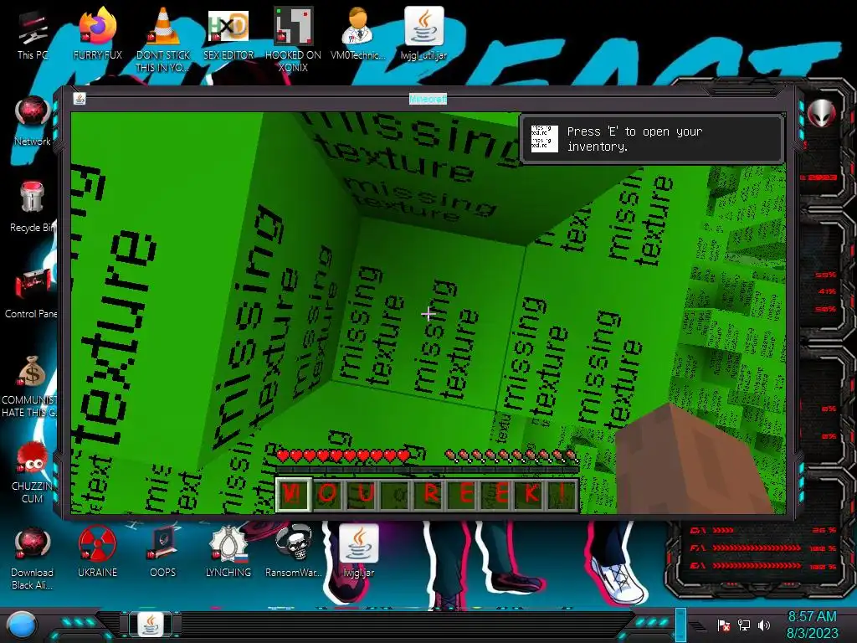Open the red fuzzy CHUZZIN shortcut

(x=32, y=473)
